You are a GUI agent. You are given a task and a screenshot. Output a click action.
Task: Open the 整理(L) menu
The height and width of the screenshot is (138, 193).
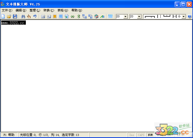pyautogui.click(x=35, y=10)
